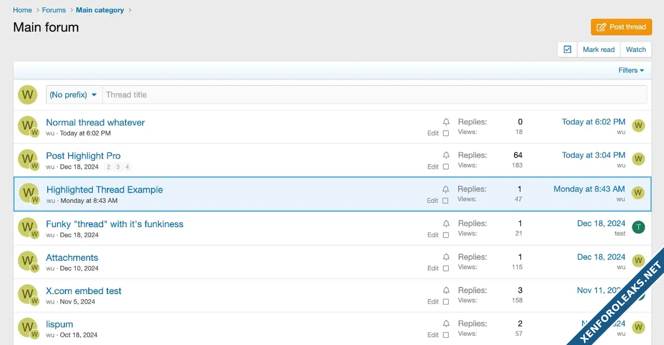Click the select-all checkmark icon beside Mark read
664x345 pixels.
coord(567,49)
